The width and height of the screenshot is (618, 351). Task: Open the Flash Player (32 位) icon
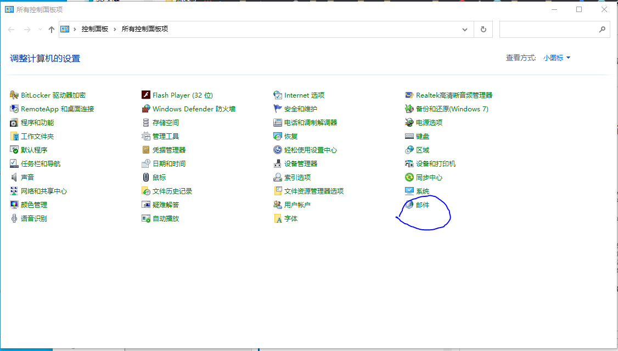[x=146, y=95]
